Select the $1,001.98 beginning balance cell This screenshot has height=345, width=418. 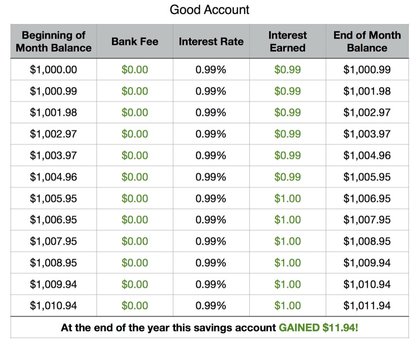click(x=54, y=113)
